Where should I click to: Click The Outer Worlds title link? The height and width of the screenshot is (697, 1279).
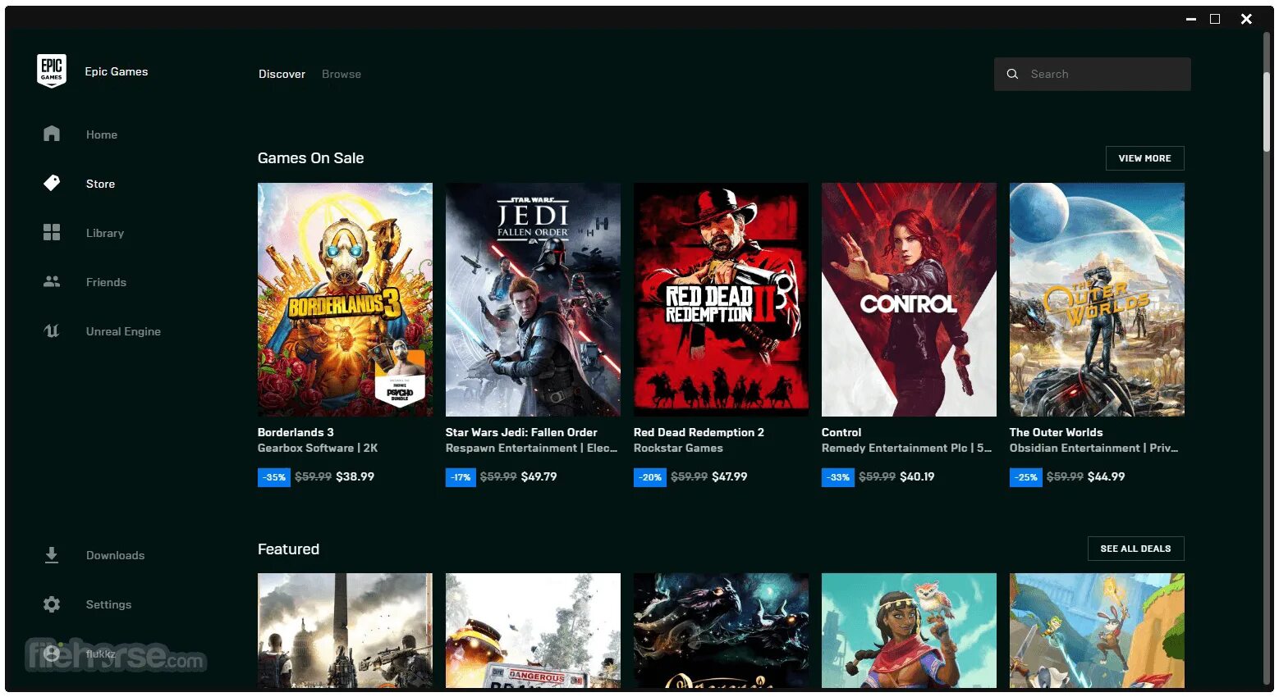(x=1056, y=432)
